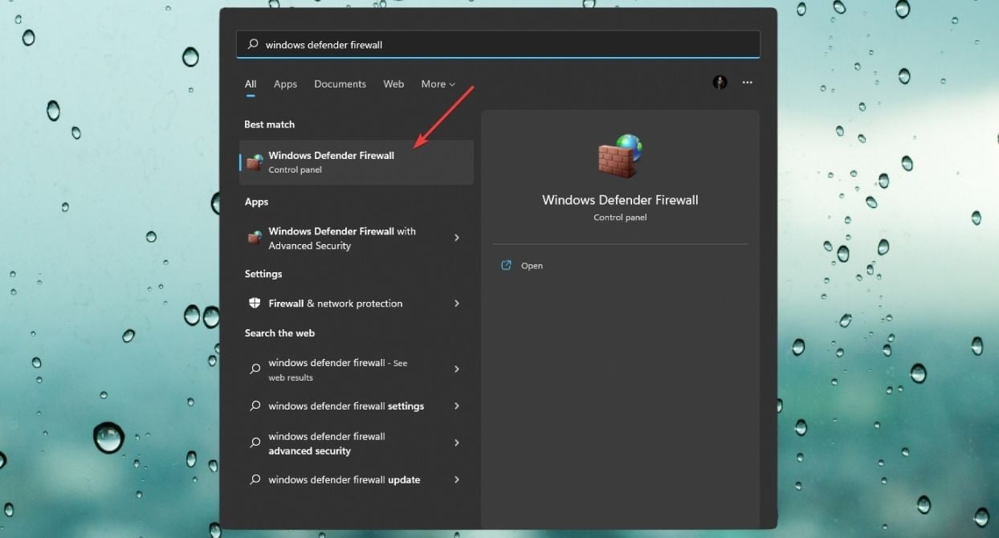999x538 pixels.
Task: Click the search magnifier icon in search box
Action: (251, 45)
